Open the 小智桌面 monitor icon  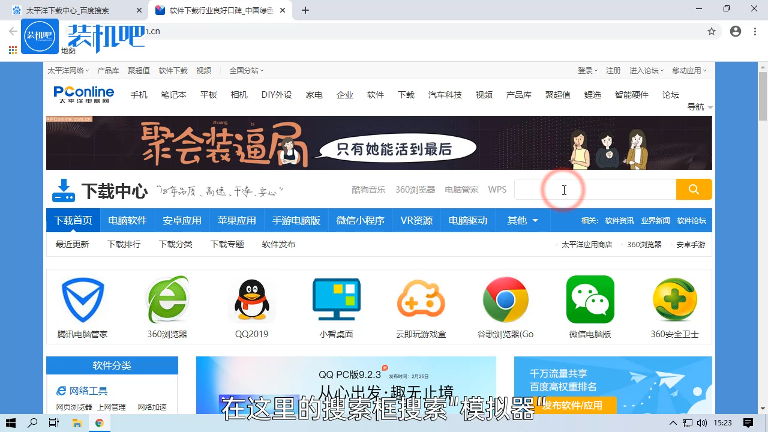[x=336, y=299]
